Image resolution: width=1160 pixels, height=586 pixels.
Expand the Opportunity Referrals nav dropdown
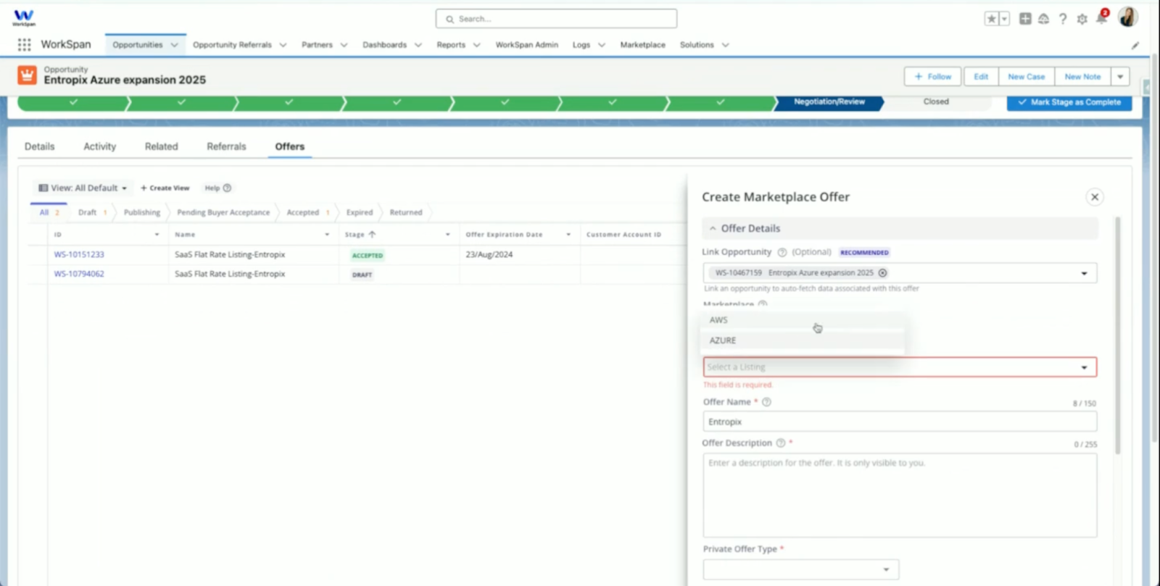point(283,45)
